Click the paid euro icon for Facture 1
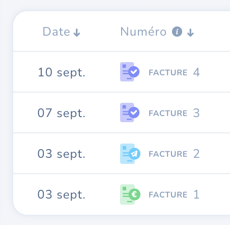230x225 pixels. (x=130, y=194)
